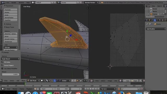This screenshot has height=94, width=167.
Task: Click the End frame field
Action: (x=62, y=89)
